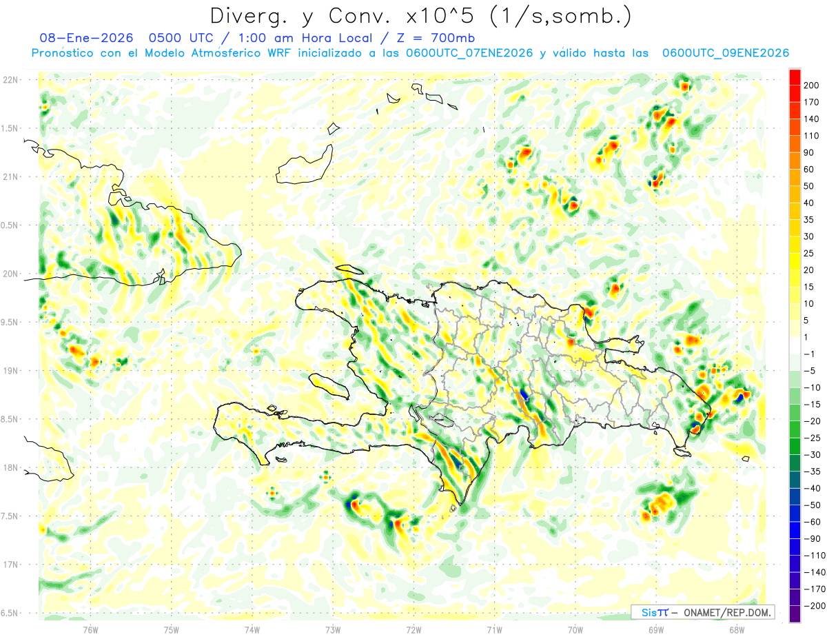Pick the blue swatch between -60 and -90
Screen dimensions: 827x639
[795, 530]
